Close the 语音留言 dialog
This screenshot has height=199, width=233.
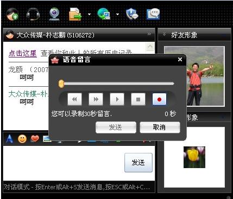click(x=180, y=60)
